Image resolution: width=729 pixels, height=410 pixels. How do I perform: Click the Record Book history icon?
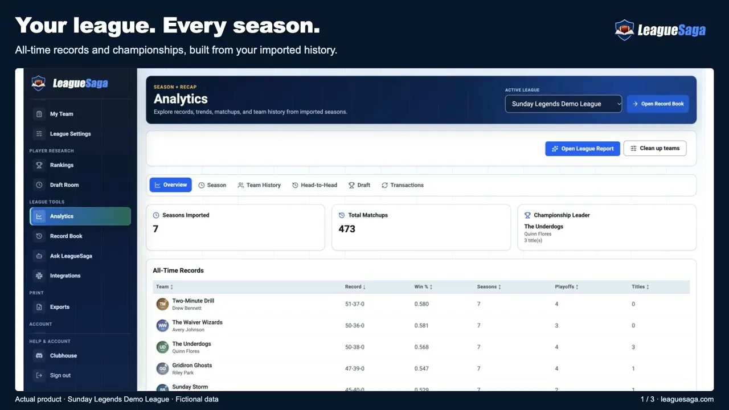click(39, 236)
